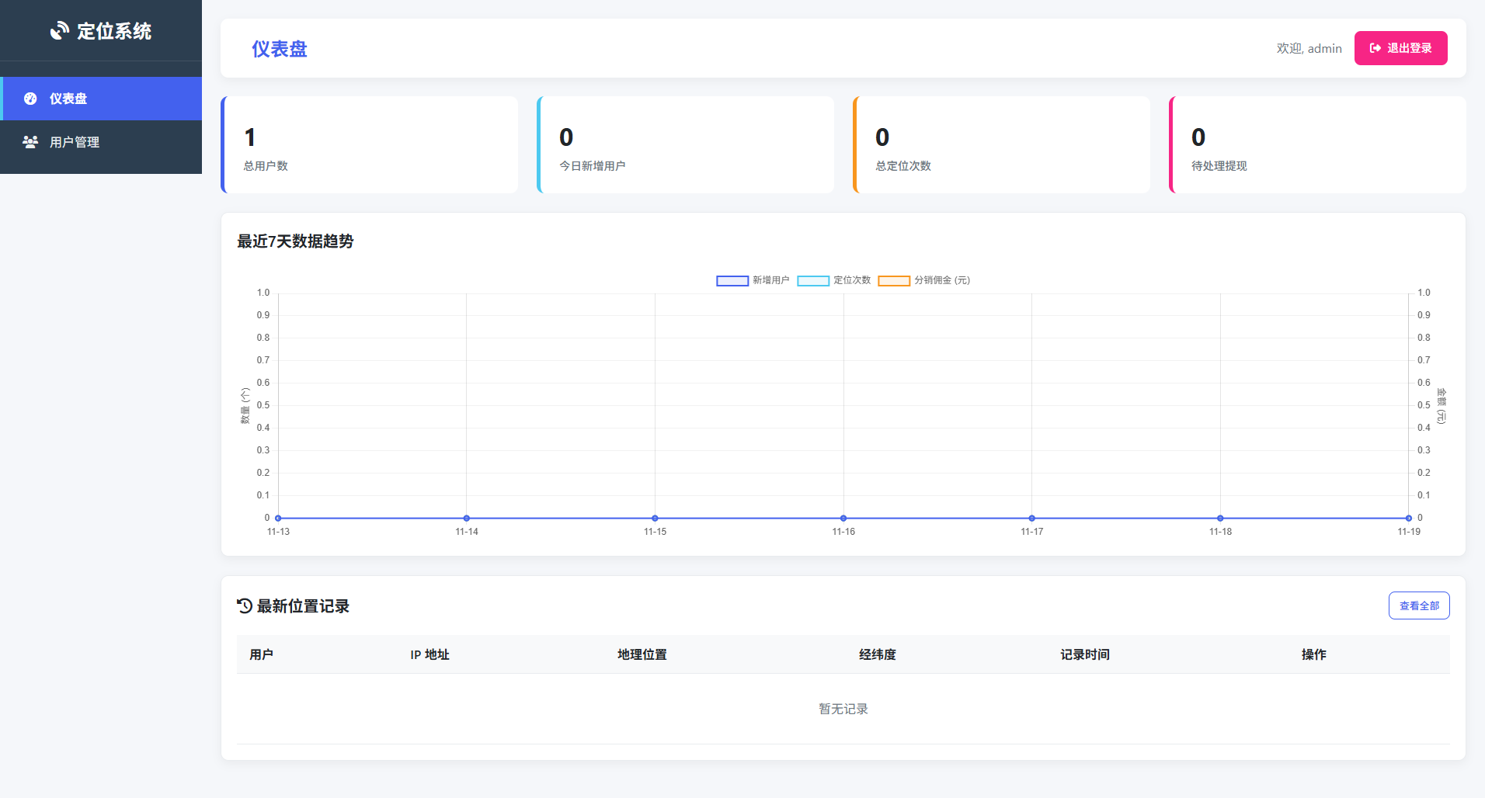Click the logout icon inside 退出登录 button
1485x798 pixels.
(x=1374, y=47)
